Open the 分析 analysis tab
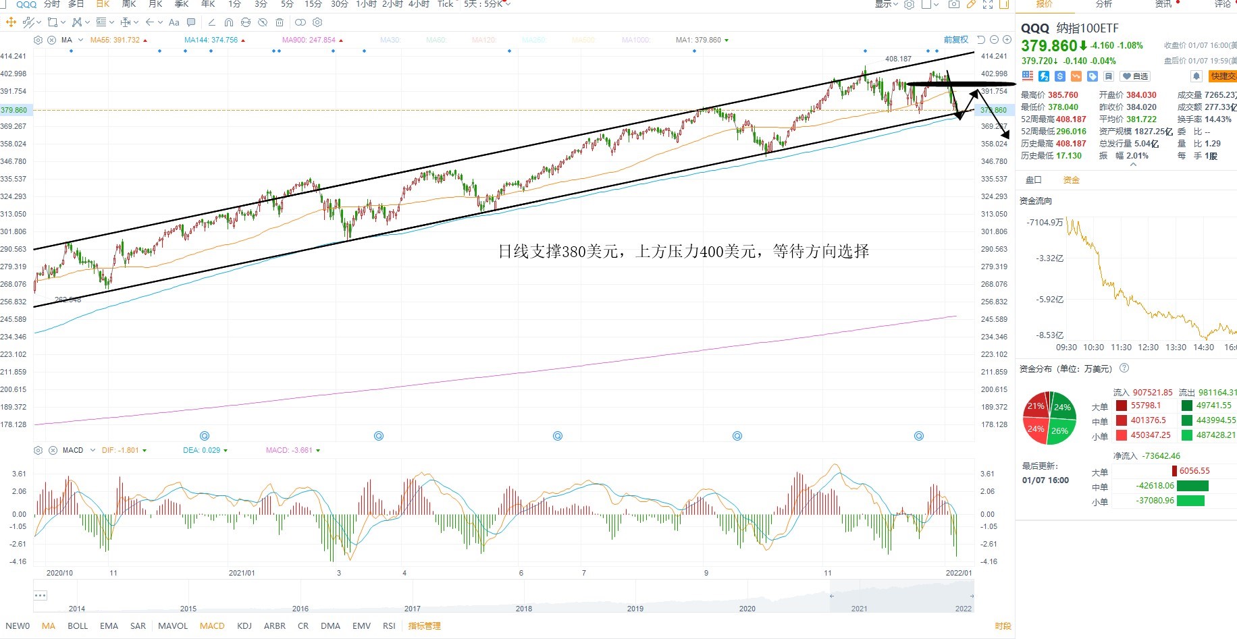This screenshot has height=639, width=1237. click(1104, 4)
